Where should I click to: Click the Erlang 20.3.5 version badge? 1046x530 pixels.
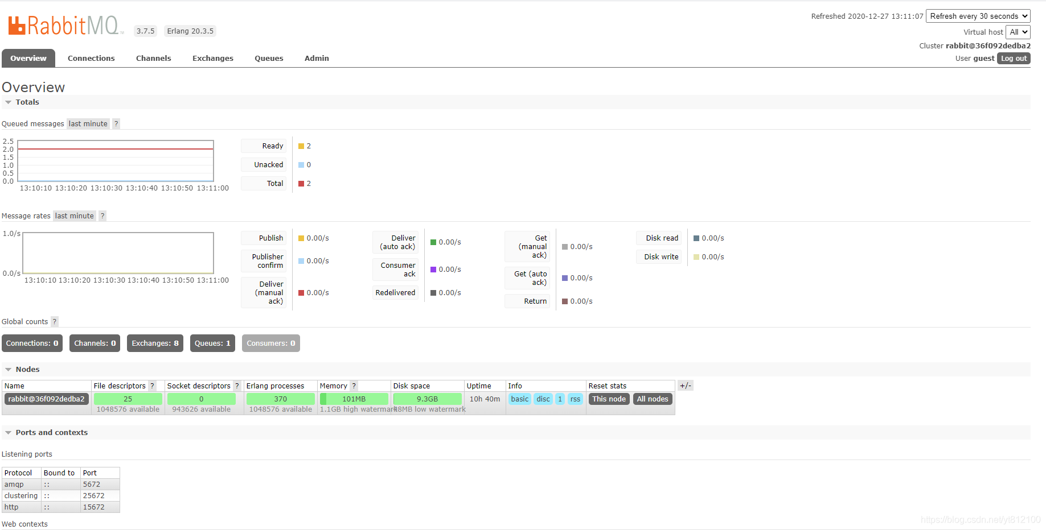click(190, 31)
